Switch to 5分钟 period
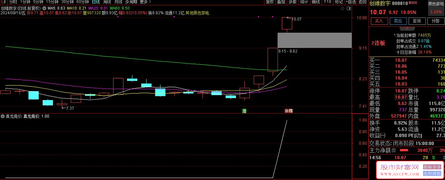445x180 pixels. pos(38,2)
